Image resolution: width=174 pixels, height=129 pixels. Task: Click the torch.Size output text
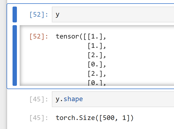coord(94,118)
